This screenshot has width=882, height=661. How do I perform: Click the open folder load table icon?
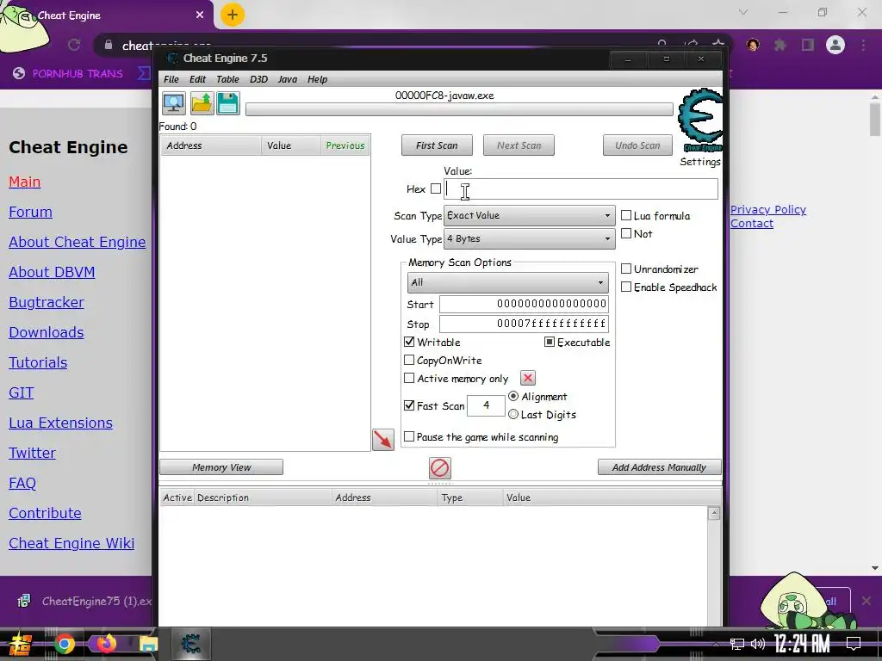(202, 103)
